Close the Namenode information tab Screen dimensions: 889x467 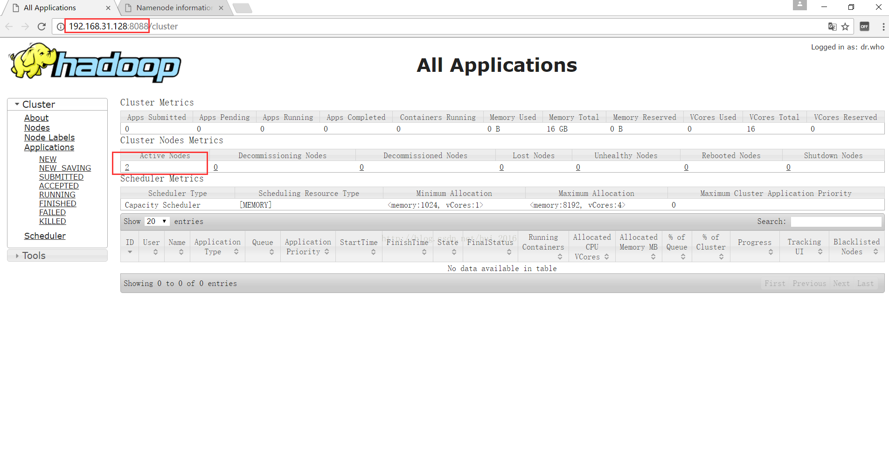pyautogui.click(x=221, y=8)
